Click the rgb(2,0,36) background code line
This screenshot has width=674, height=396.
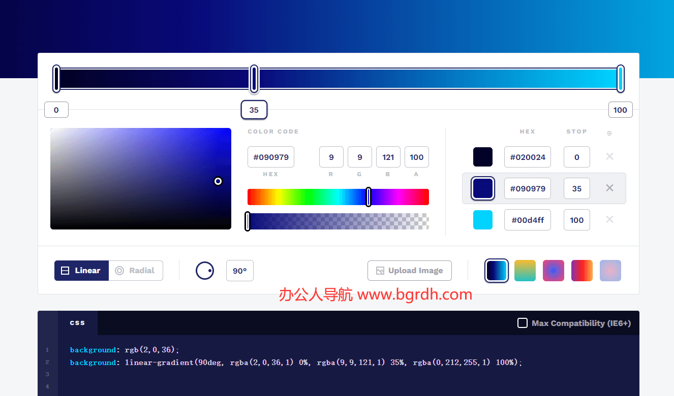pyautogui.click(x=125, y=350)
